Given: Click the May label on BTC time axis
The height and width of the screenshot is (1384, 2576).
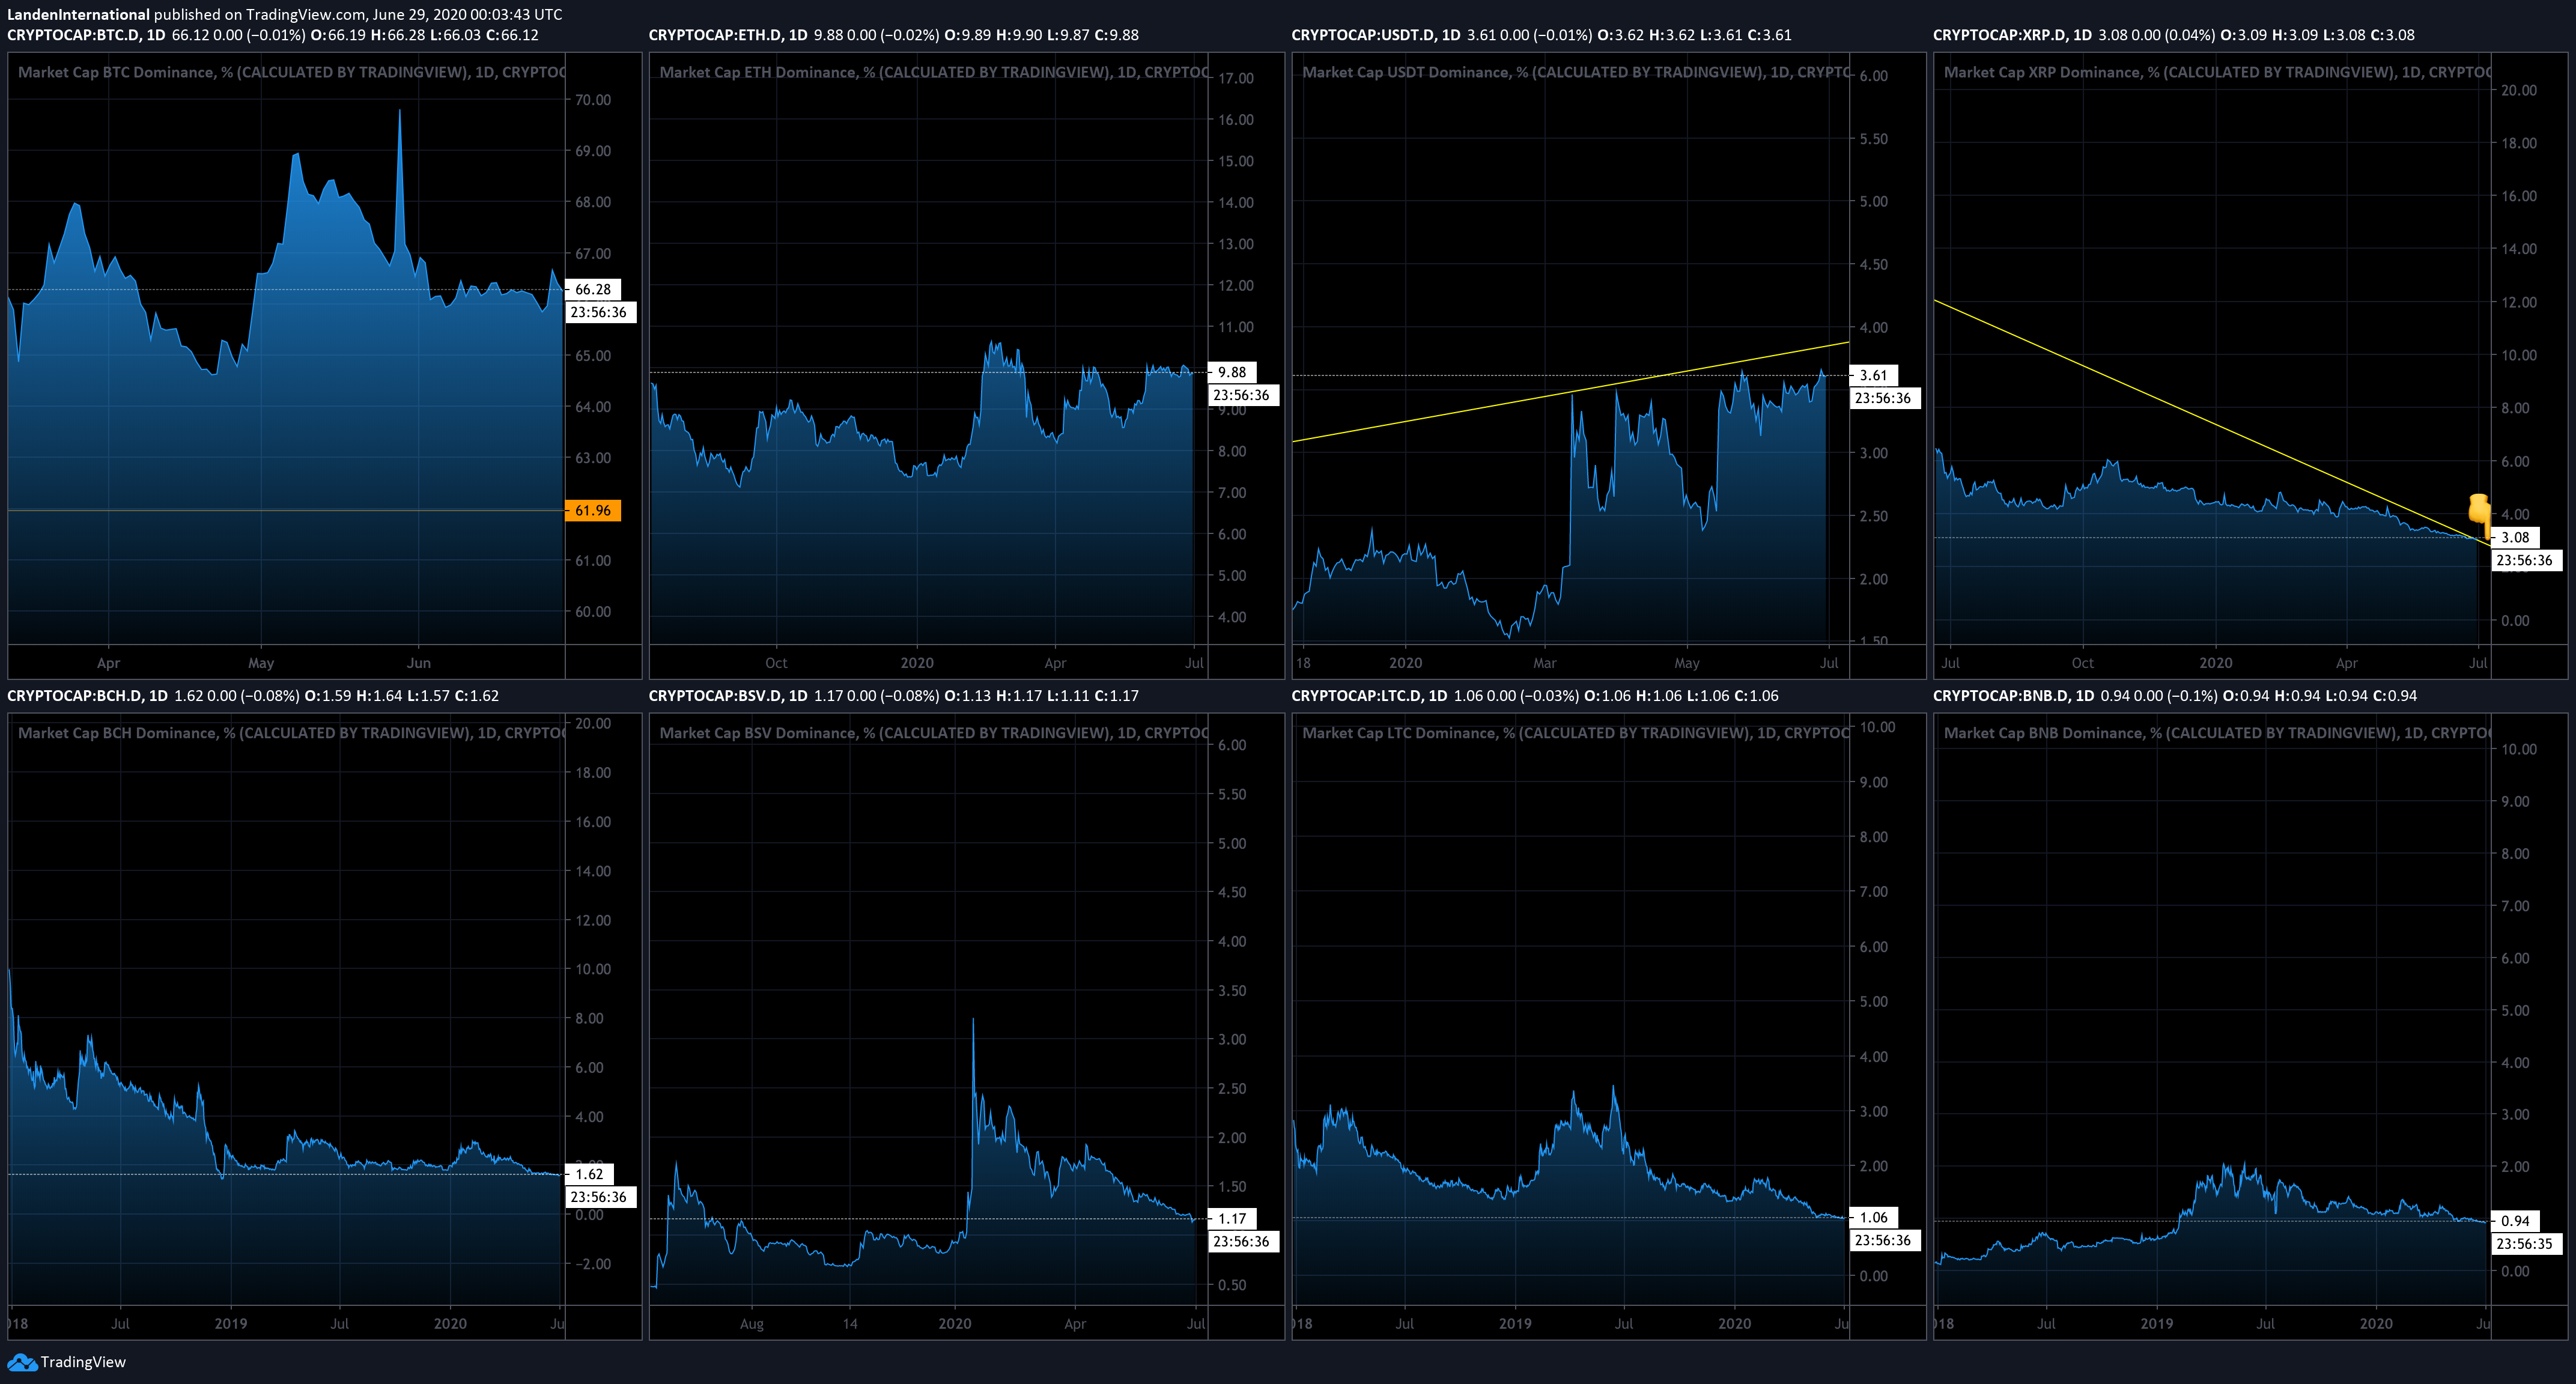Looking at the screenshot, I should pos(261,663).
